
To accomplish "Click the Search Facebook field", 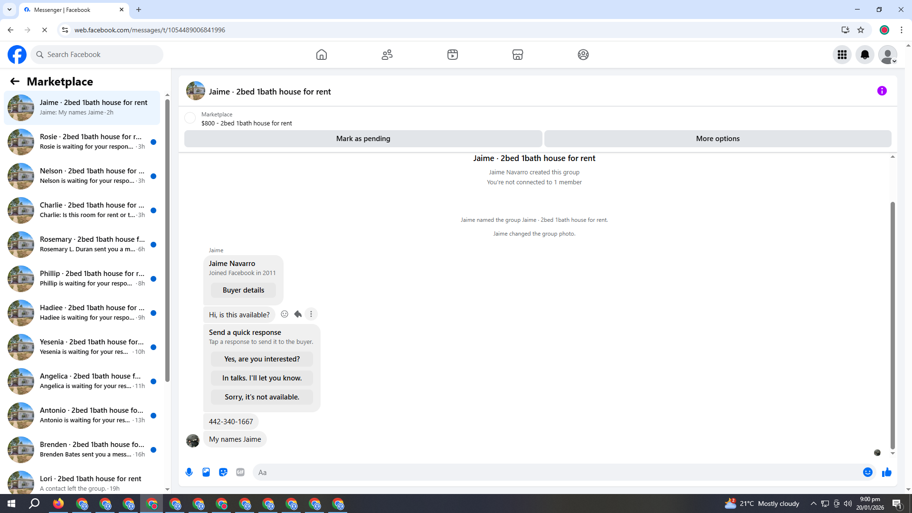I will (97, 55).
